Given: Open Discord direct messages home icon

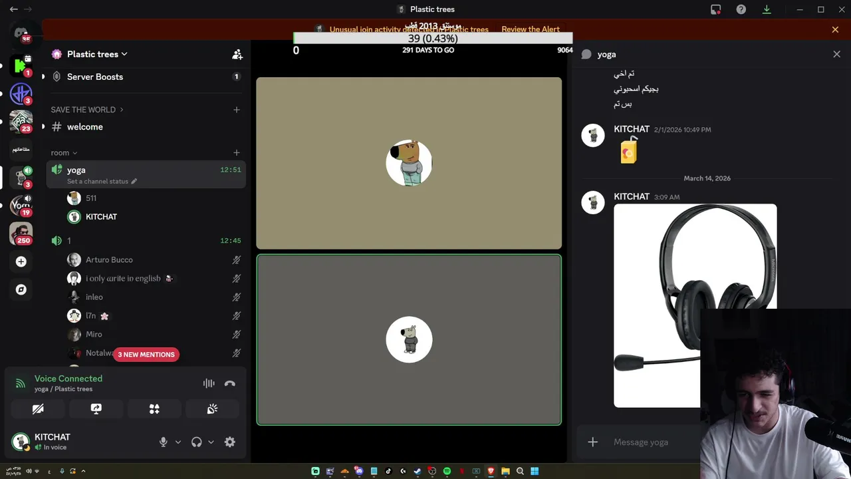Looking at the screenshot, I should (x=21, y=32).
